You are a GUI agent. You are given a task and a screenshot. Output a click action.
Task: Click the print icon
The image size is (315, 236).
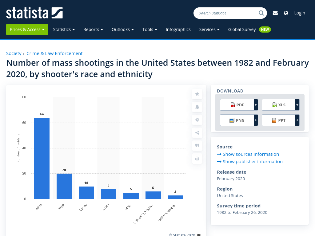pyautogui.click(x=197, y=159)
